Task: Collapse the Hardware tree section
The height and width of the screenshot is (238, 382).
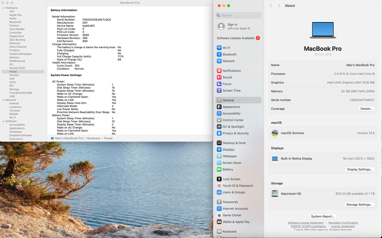Action: click(x=3, y=8)
